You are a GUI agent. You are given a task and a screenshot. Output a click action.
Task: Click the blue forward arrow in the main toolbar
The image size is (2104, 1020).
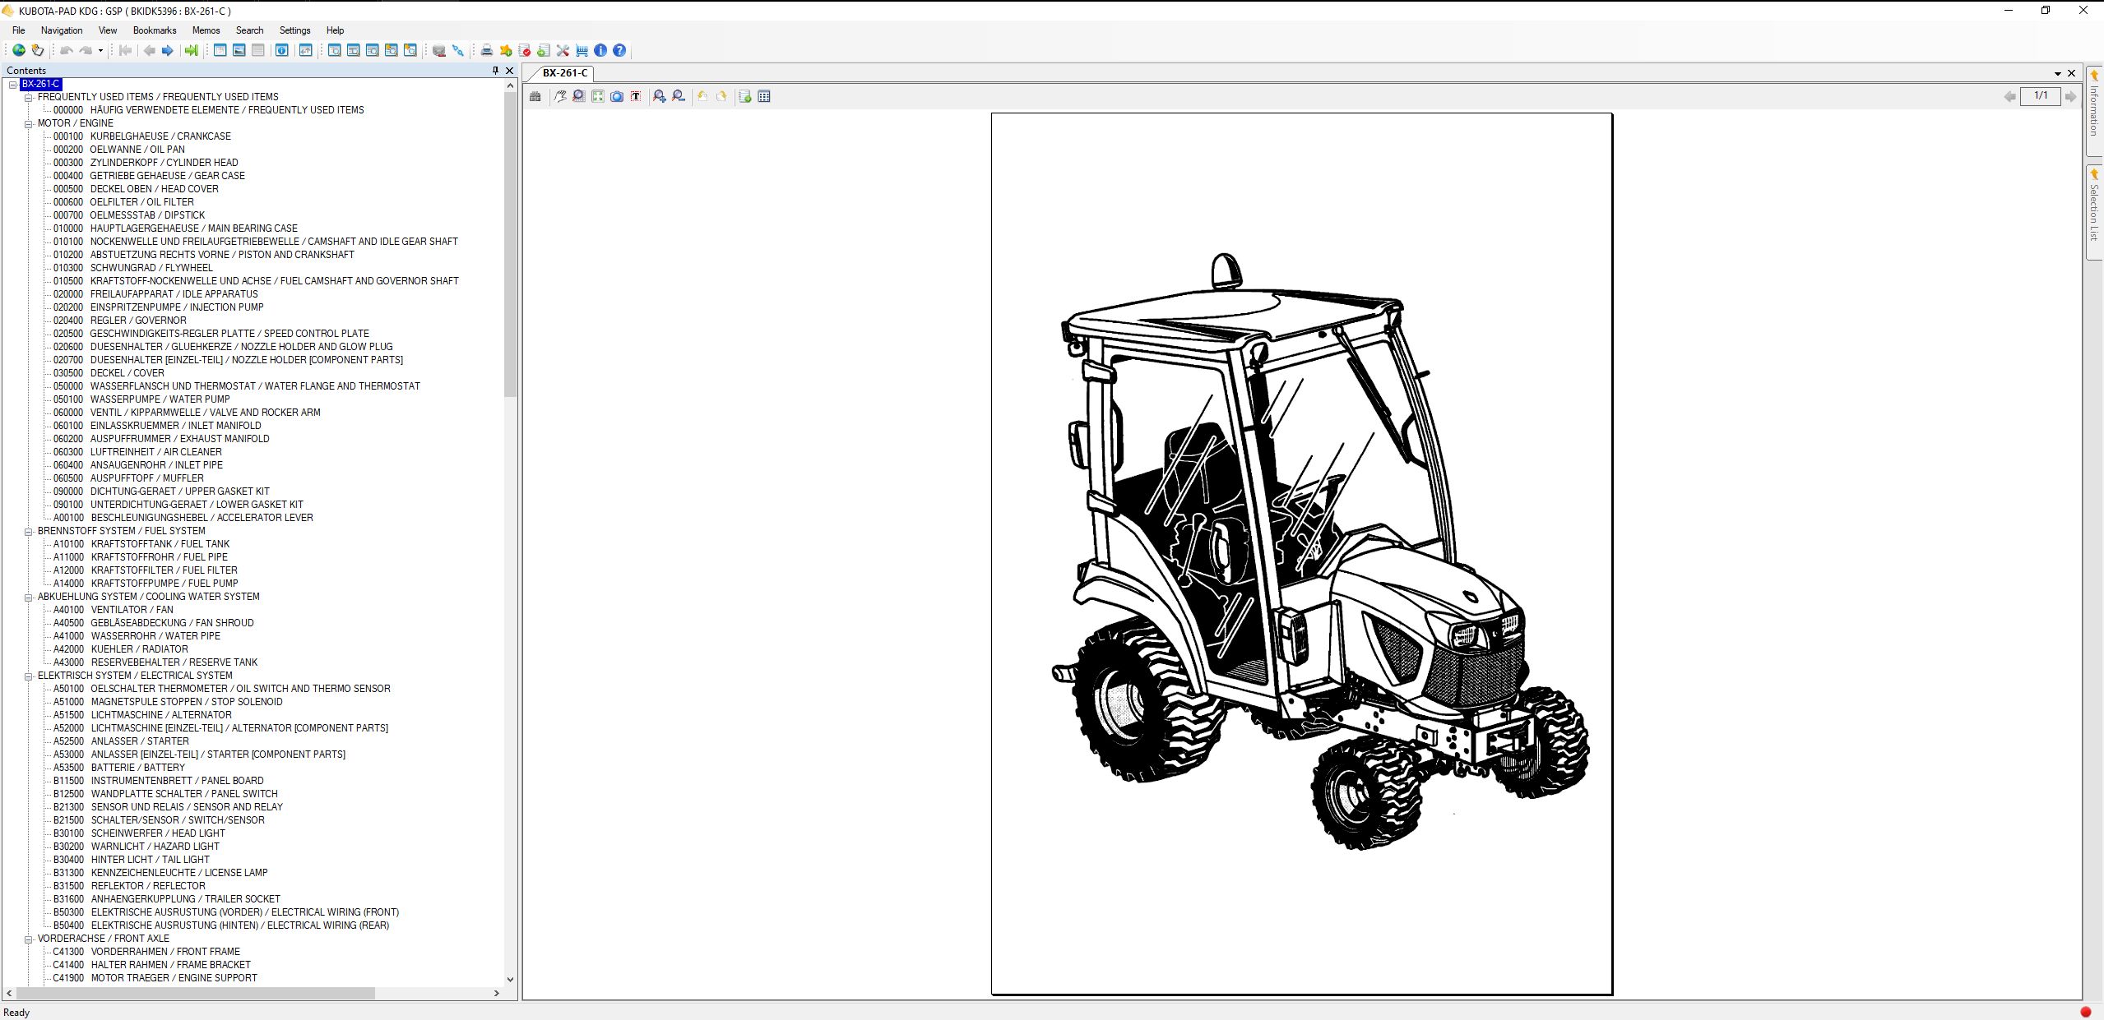[x=168, y=50]
